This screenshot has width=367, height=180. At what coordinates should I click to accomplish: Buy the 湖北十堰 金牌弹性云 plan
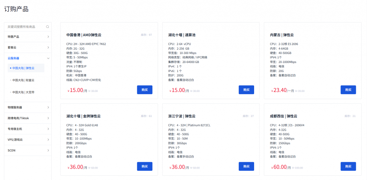point(145,166)
